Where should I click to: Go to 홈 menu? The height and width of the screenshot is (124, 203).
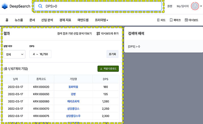7,20
